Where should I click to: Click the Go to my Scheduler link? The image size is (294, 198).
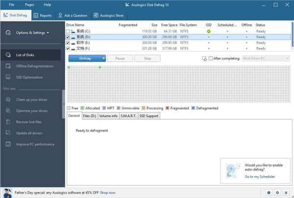click(260, 176)
